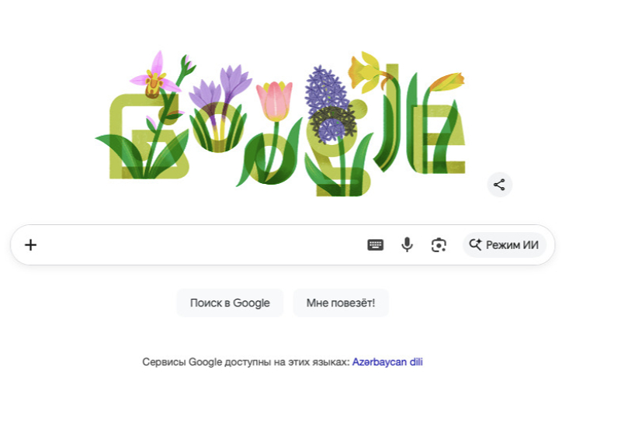The height and width of the screenshot is (447, 621).
Task: Click the plus icon in the search bar
Action: (30, 244)
